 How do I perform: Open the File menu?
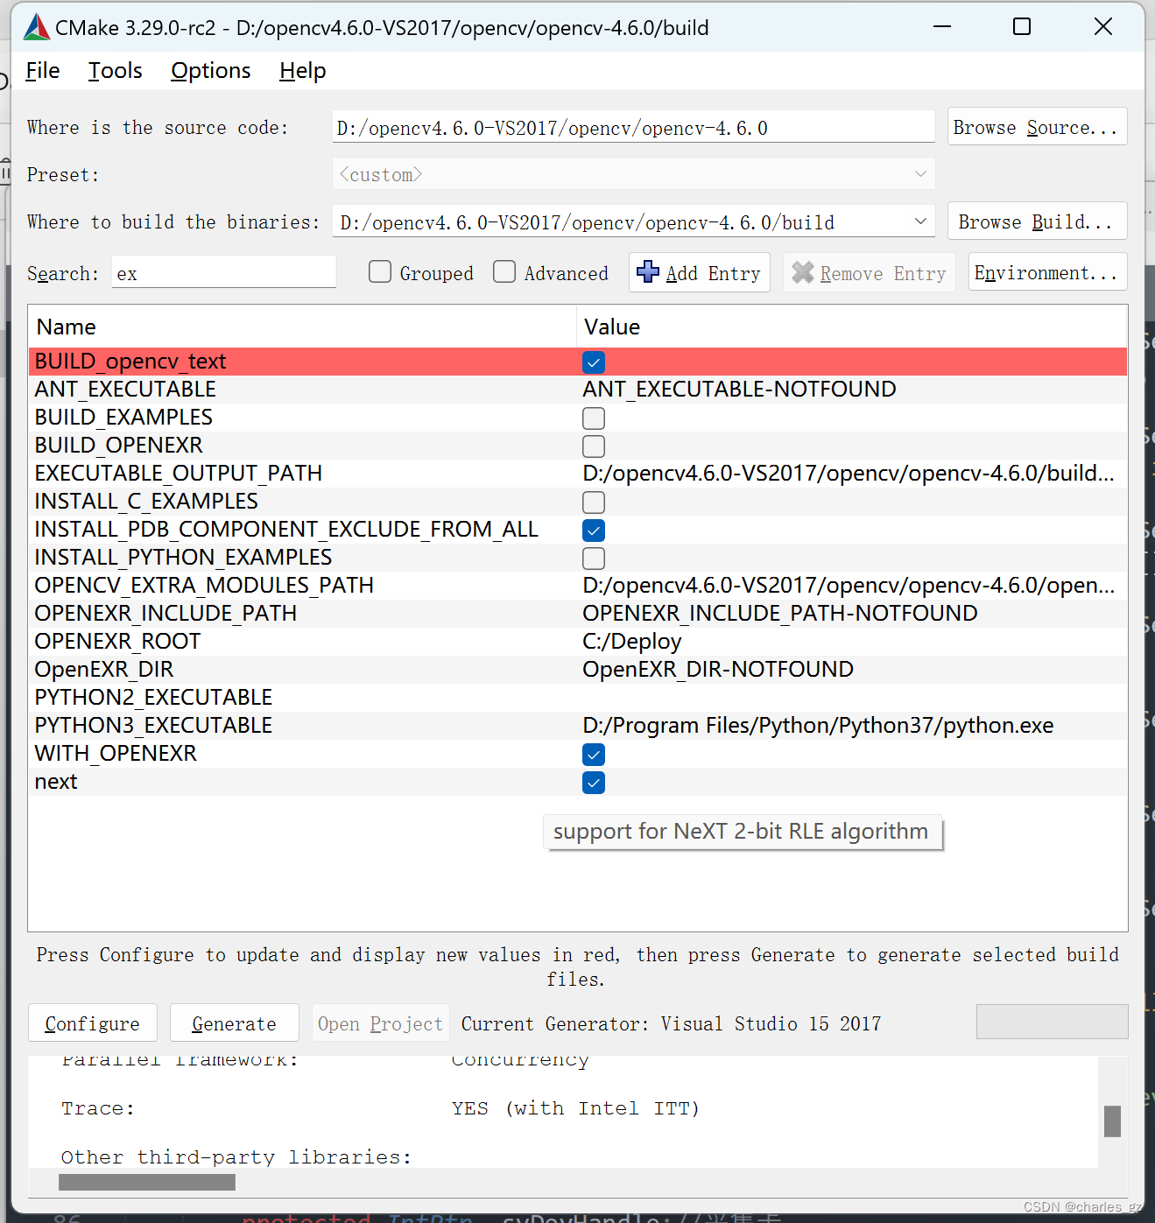[x=43, y=71]
